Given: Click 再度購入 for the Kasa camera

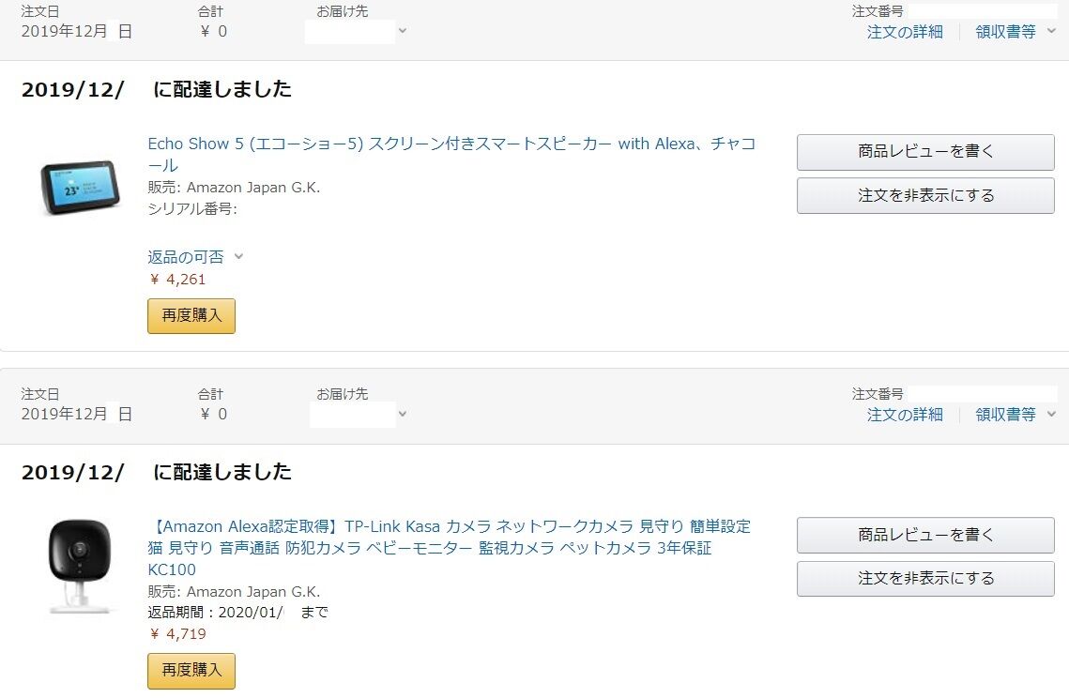Looking at the screenshot, I should pos(191,671).
